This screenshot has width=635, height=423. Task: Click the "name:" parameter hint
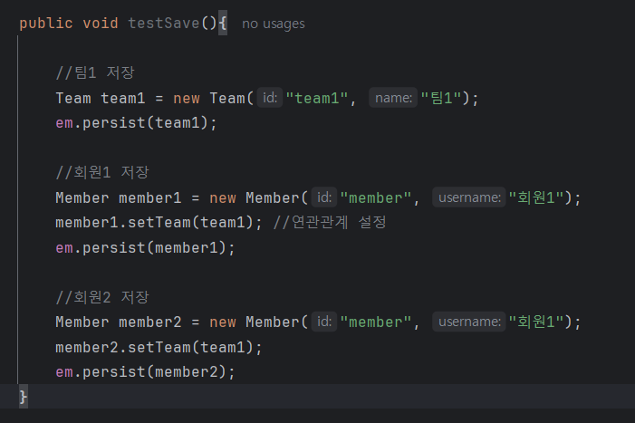pyautogui.click(x=393, y=98)
